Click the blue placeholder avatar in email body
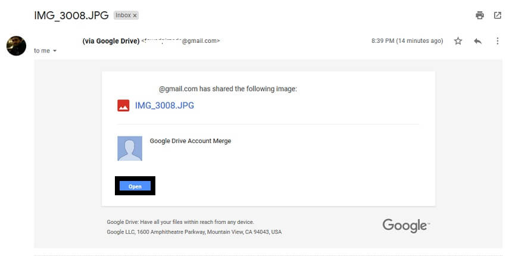506x256 pixels. tap(130, 148)
